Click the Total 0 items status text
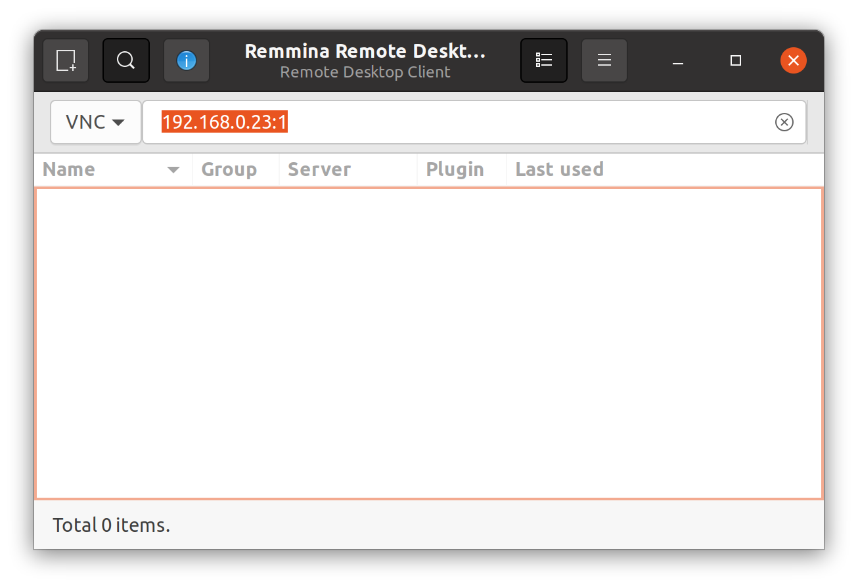858x587 pixels. point(112,525)
